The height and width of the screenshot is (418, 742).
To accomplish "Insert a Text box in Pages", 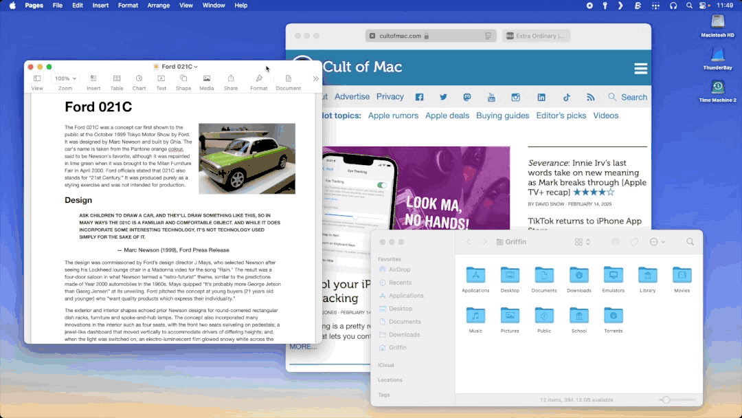I will pos(161,78).
